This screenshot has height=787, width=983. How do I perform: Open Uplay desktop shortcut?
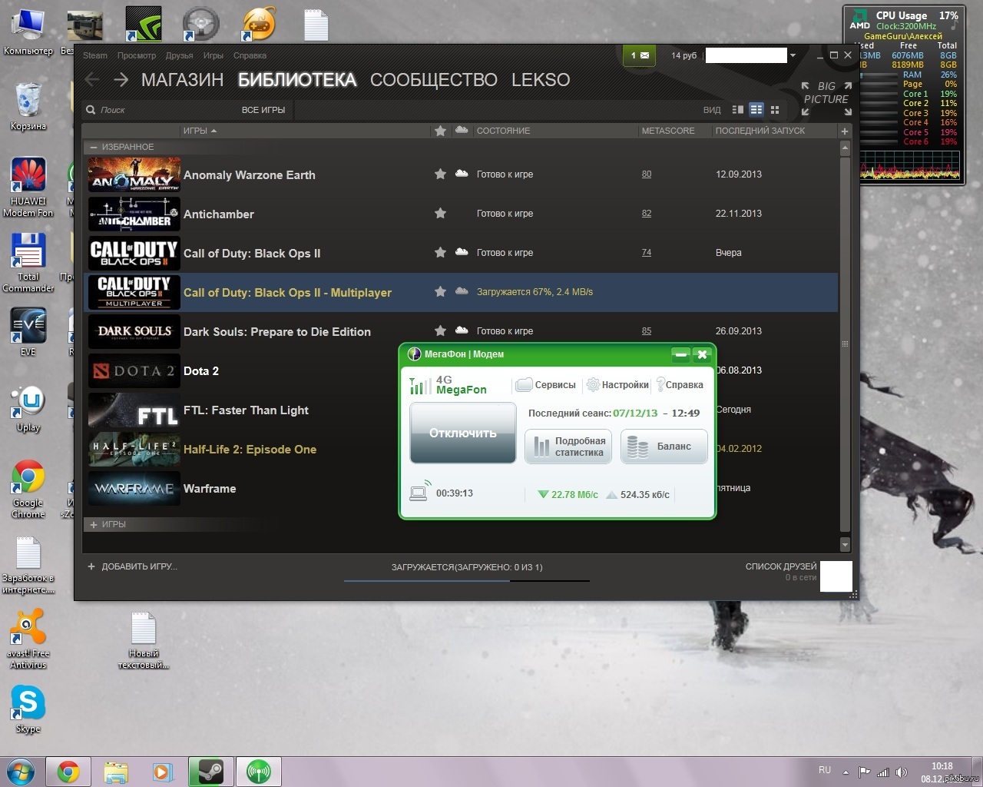click(28, 409)
